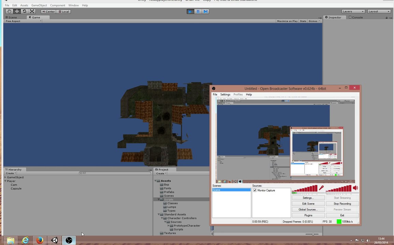The image size is (394, 245).
Task: Select the Scenes folder icon
Action: (162, 196)
